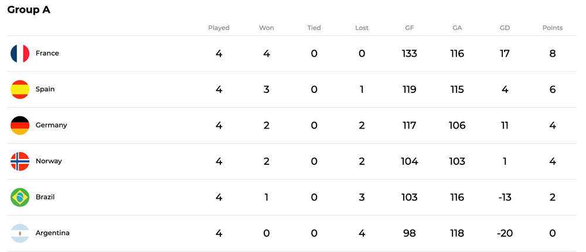Screen dimensions: 586x252
Task: Select the Group A heading
Action: pos(28,10)
